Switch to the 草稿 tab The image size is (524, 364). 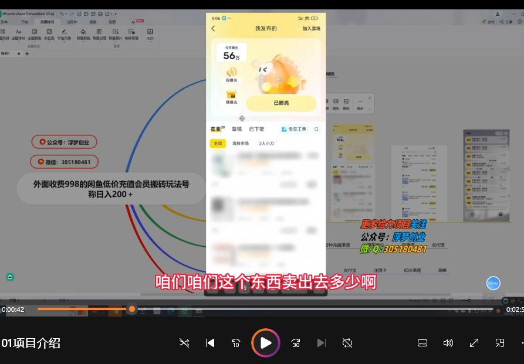tap(236, 129)
